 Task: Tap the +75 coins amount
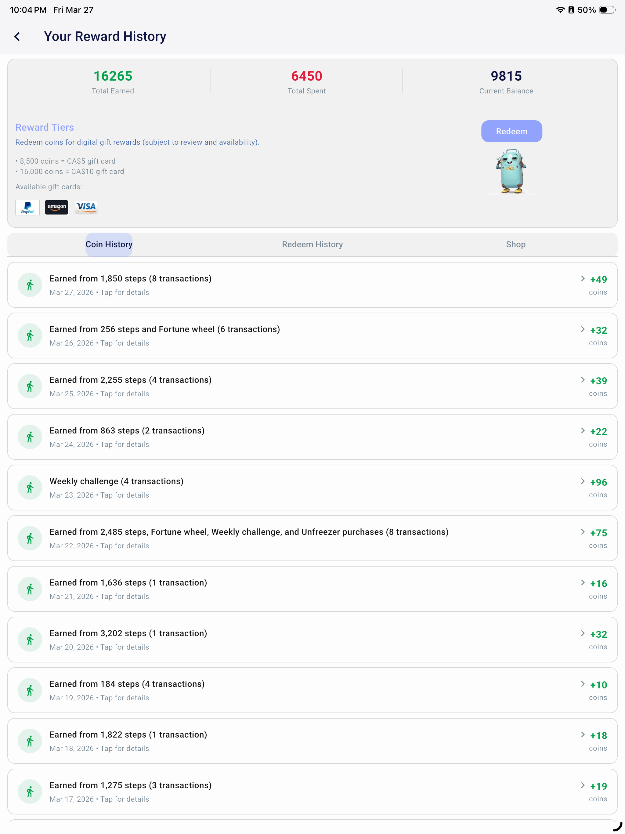point(598,533)
